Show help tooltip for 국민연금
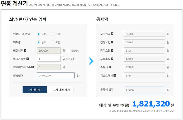 point(112,34)
